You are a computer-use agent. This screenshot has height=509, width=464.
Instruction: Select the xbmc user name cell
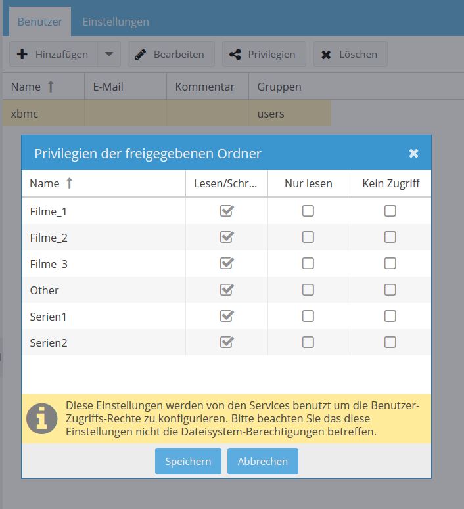coord(43,113)
